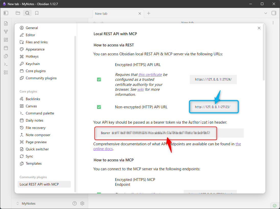This screenshot has height=209, width=280.
Task: Add a new tab with plus icon
Action: pyautogui.click(x=149, y=13)
